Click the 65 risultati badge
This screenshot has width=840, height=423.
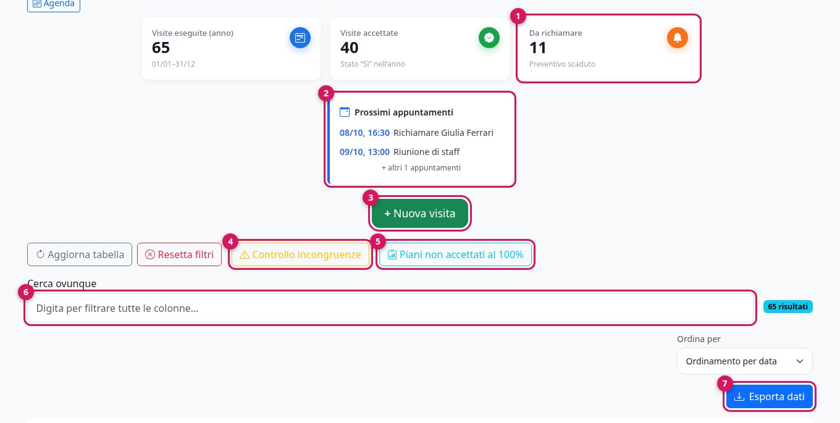788,306
